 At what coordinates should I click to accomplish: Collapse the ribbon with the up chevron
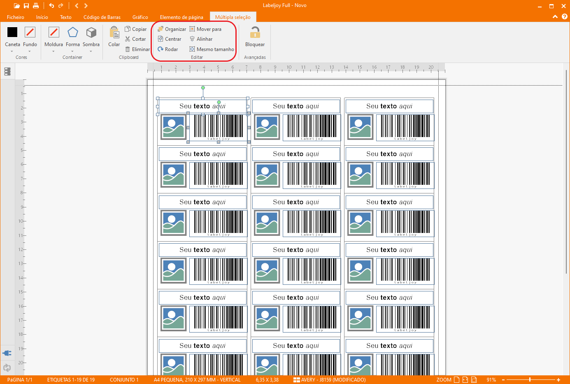555,17
